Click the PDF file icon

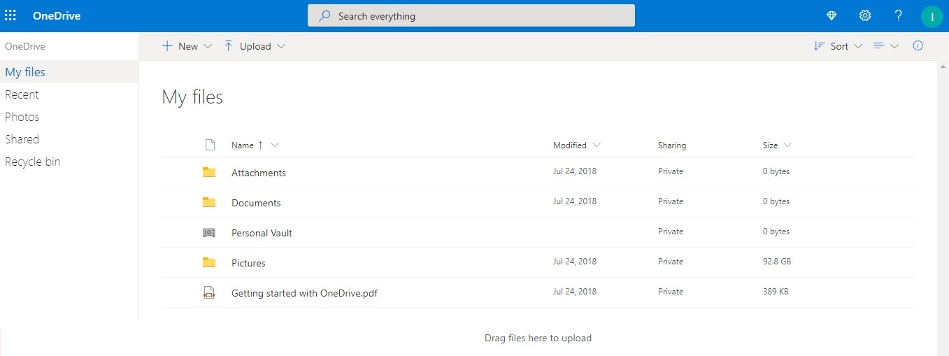tap(208, 292)
